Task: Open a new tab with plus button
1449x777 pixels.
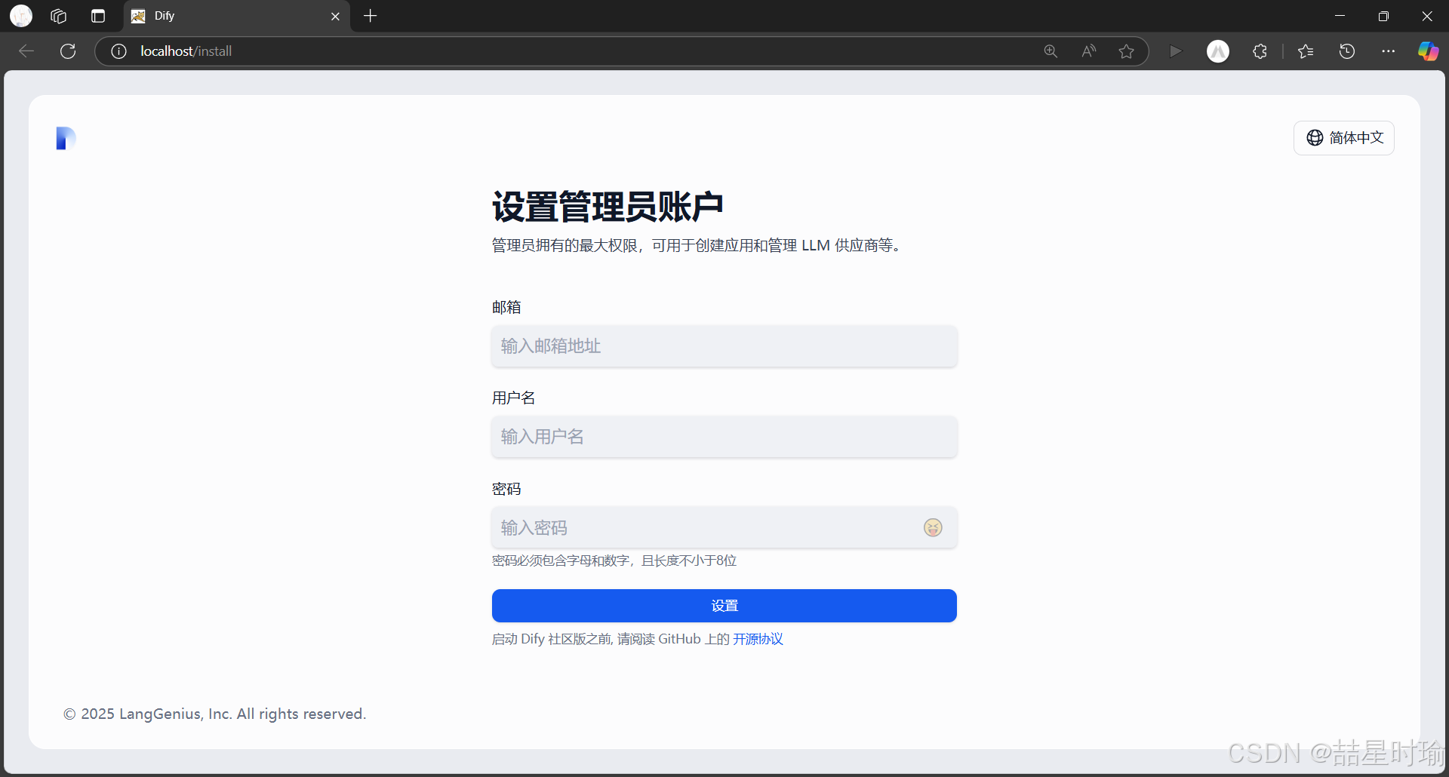Action: pyautogui.click(x=370, y=16)
